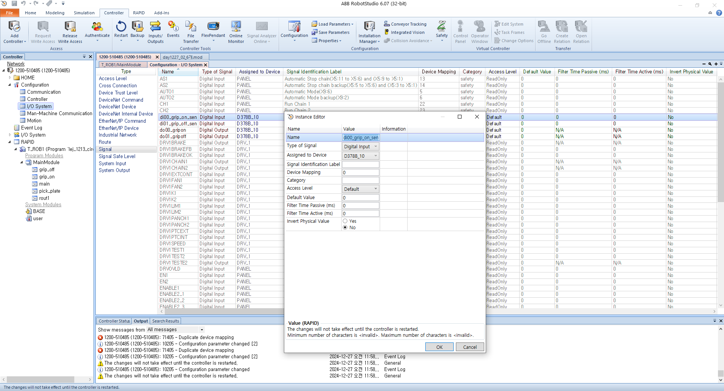
Task: Click the Save icon in quick access toolbar
Action: [14, 3]
